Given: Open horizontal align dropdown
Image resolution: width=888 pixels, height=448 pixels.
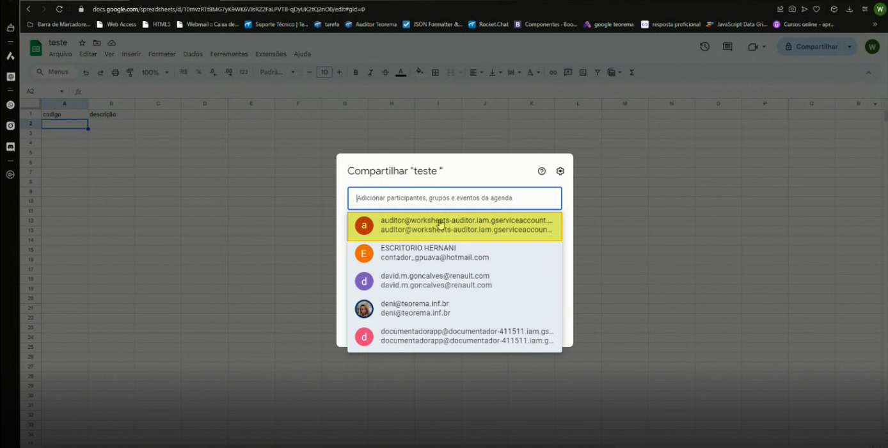Looking at the screenshot, I should (x=476, y=72).
